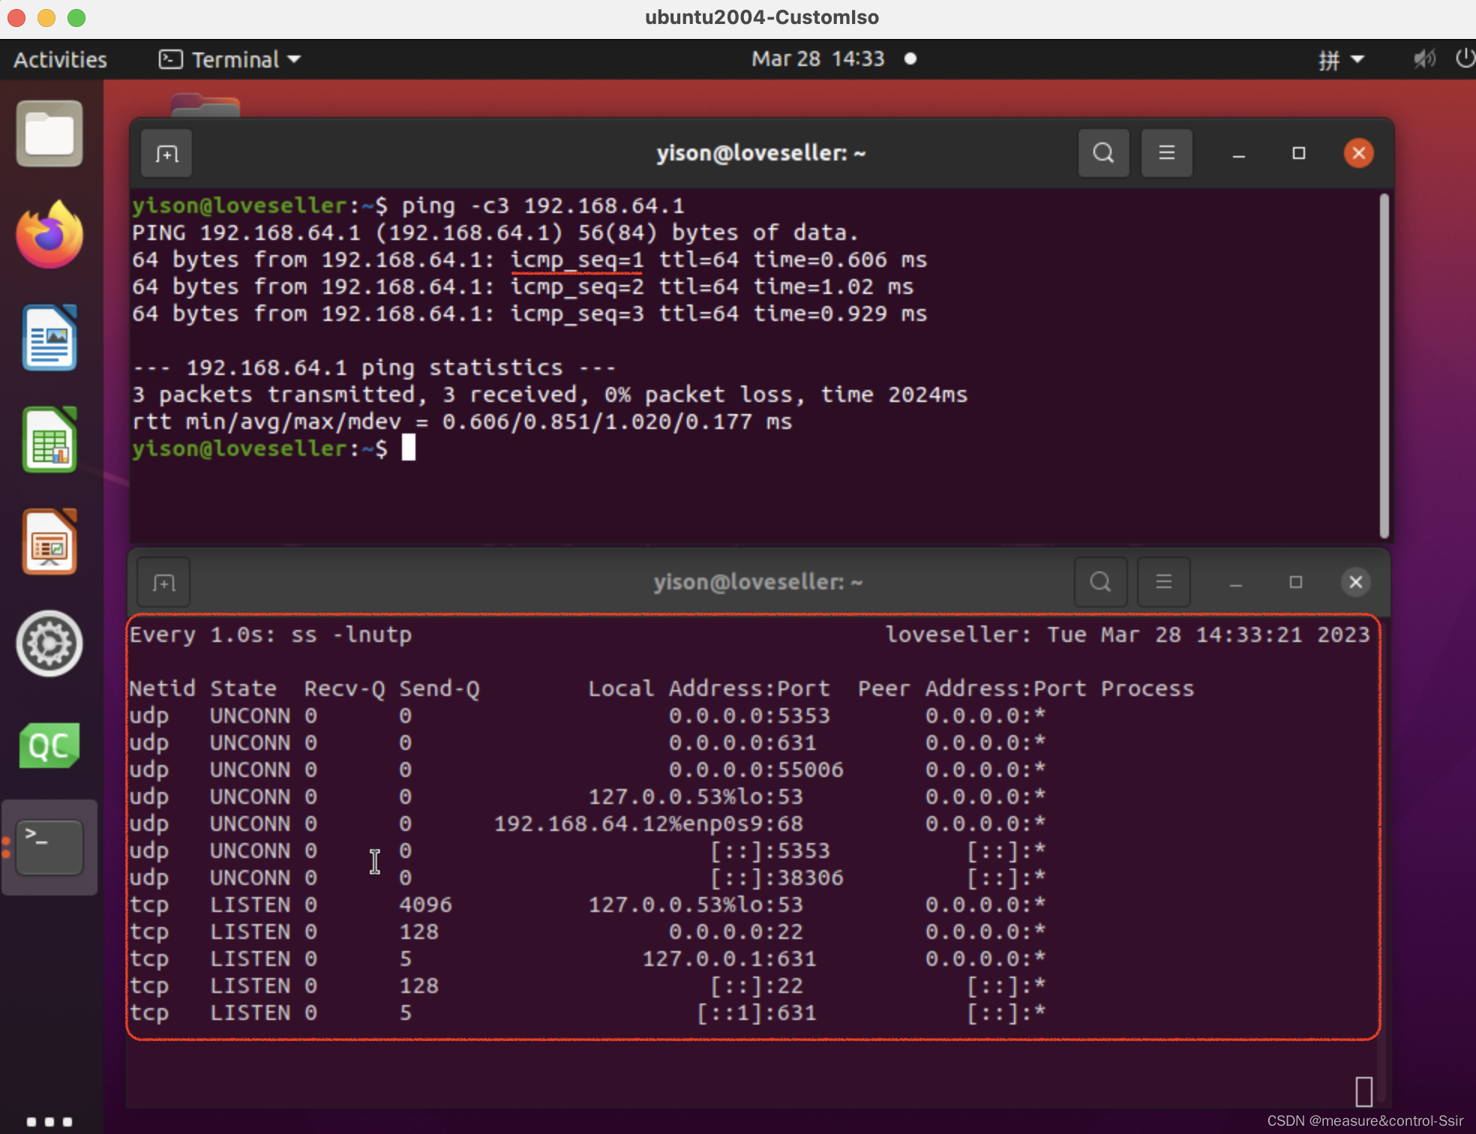Open LibreOffice Calc from the dock

coord(49,439)
